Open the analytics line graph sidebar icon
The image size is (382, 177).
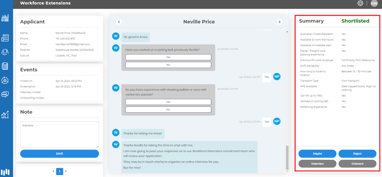pyautogui.click(x=5, y=115)
